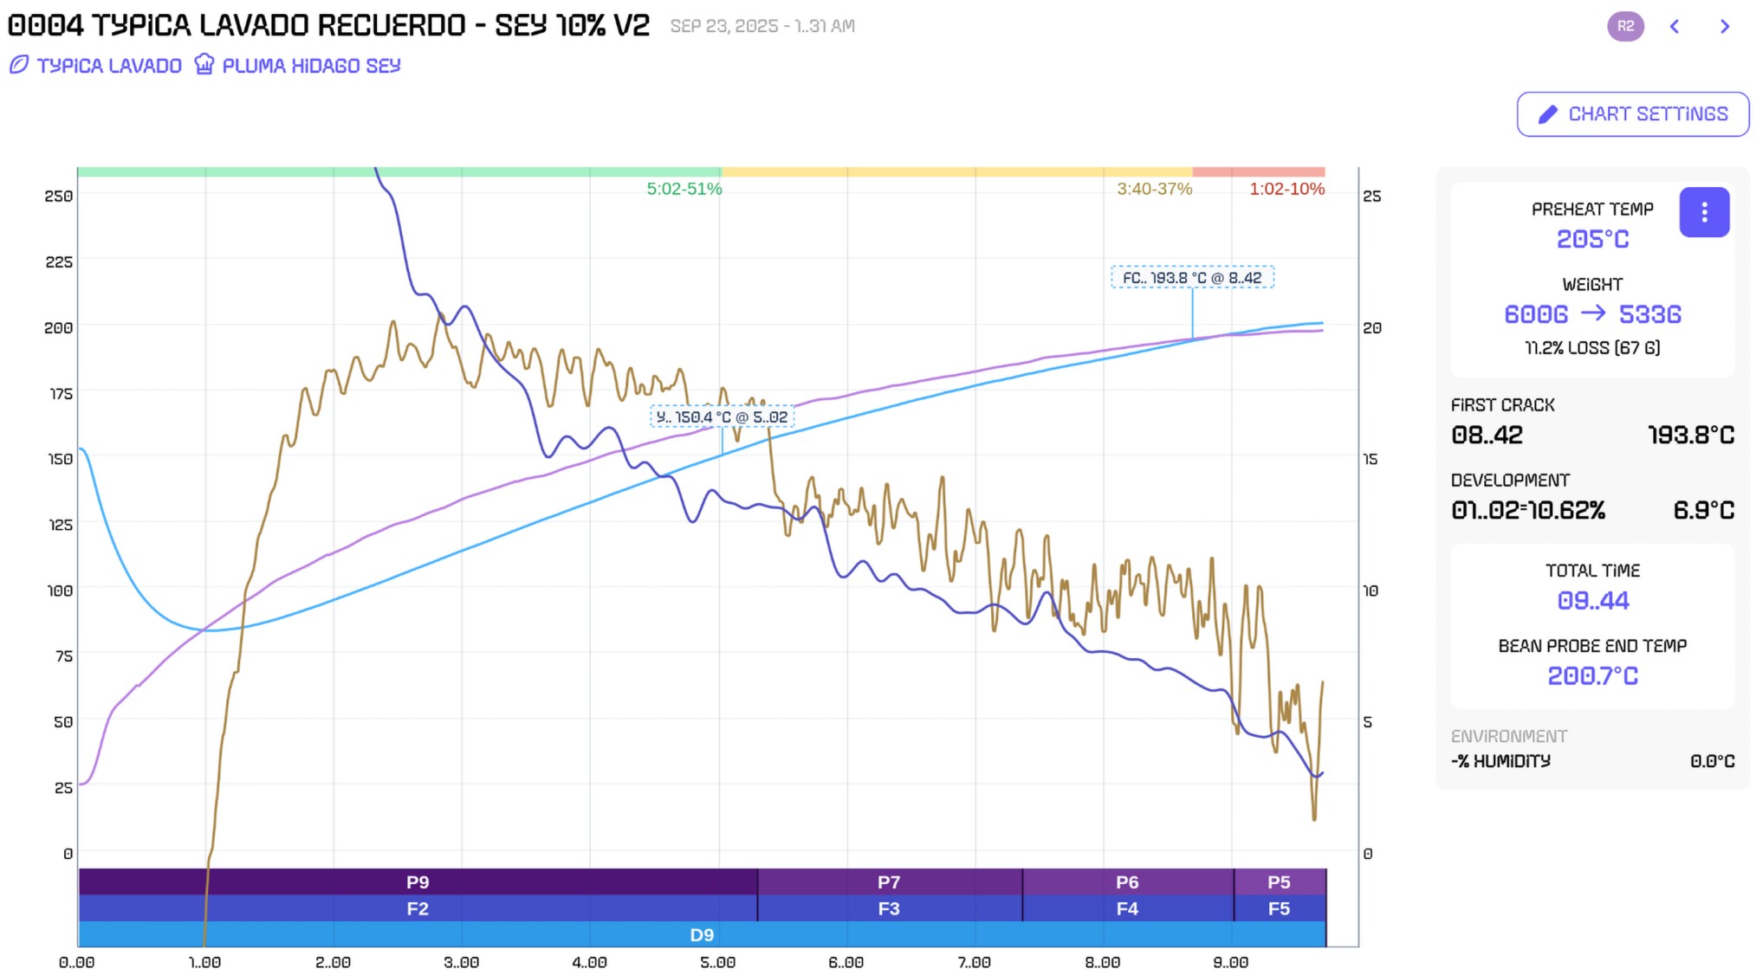The height and width of the screenshot is (975, 1756).
Task: Open the Pluma Hidago Sey profile link
Action: click(311, 66)
